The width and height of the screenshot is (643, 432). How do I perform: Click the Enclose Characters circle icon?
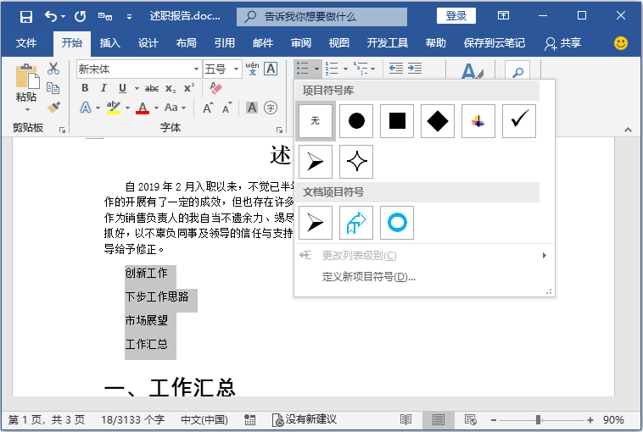pyautogui.click(x=271, y=108)
